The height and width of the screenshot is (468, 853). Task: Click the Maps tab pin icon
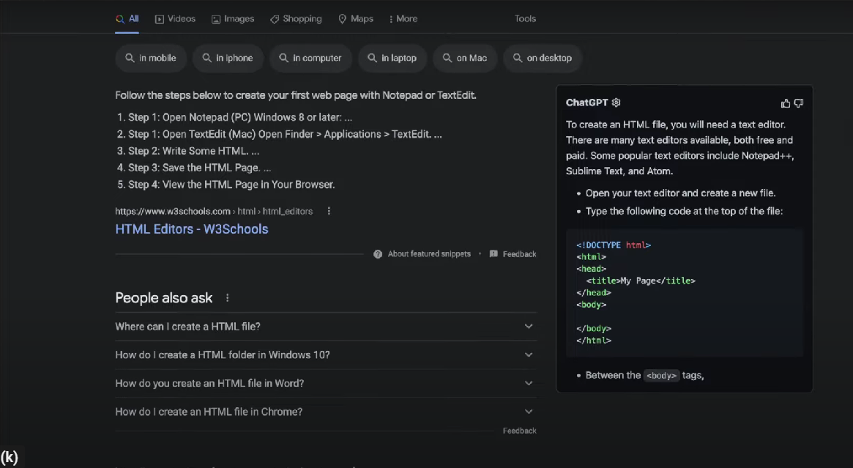pyautogui.click(x=342, y=19)
